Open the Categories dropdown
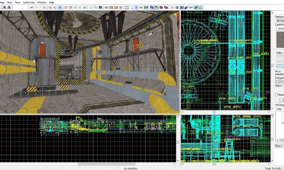 [280, 81]
